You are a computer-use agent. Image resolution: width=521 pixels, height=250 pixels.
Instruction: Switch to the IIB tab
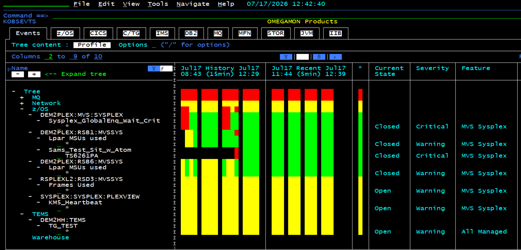[335, 33]
